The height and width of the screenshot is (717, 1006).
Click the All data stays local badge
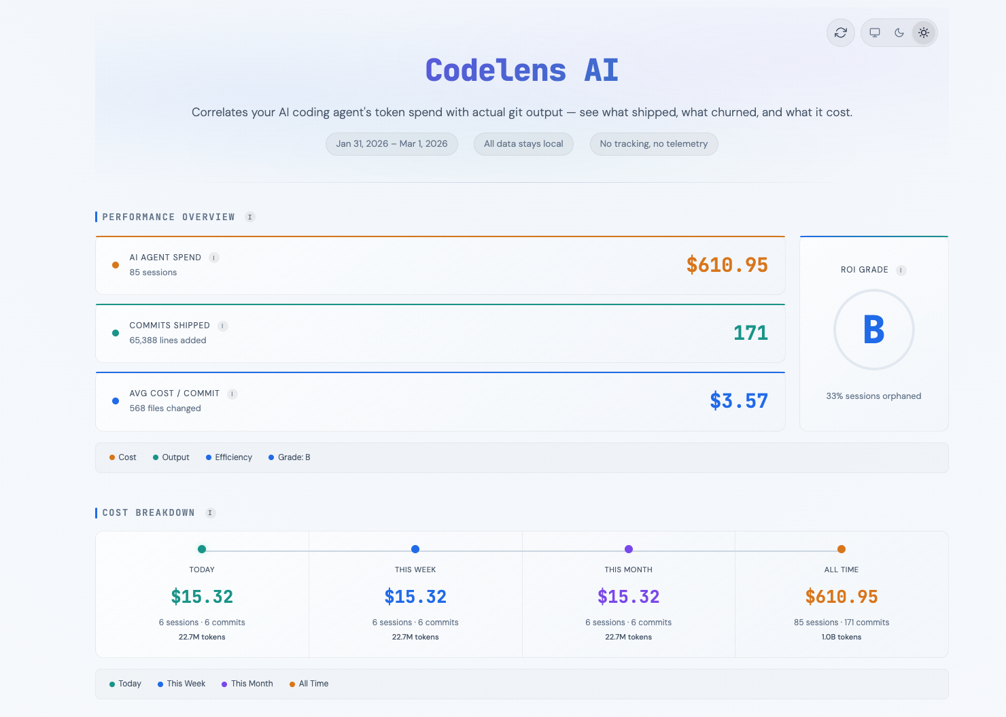point(523,143)
